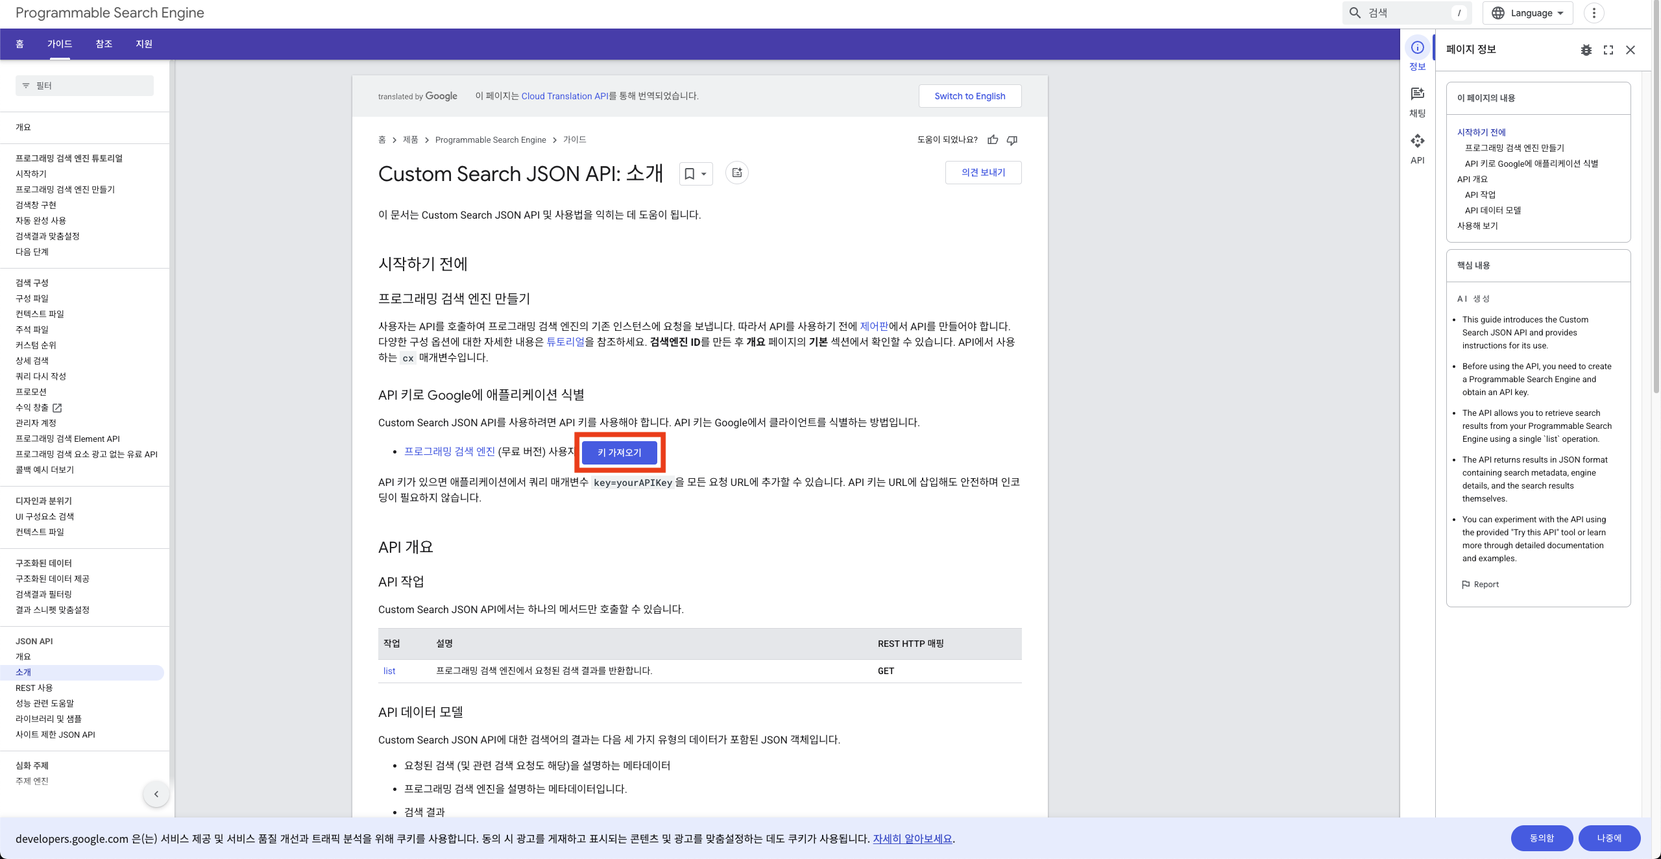1661x859 pixels.
Task: Click the 의견 보내기 button
Action: [983, 173]
